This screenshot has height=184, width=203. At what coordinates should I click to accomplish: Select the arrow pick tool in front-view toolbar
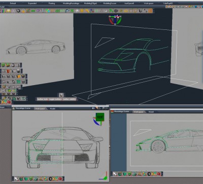click(x=16, y=178)
